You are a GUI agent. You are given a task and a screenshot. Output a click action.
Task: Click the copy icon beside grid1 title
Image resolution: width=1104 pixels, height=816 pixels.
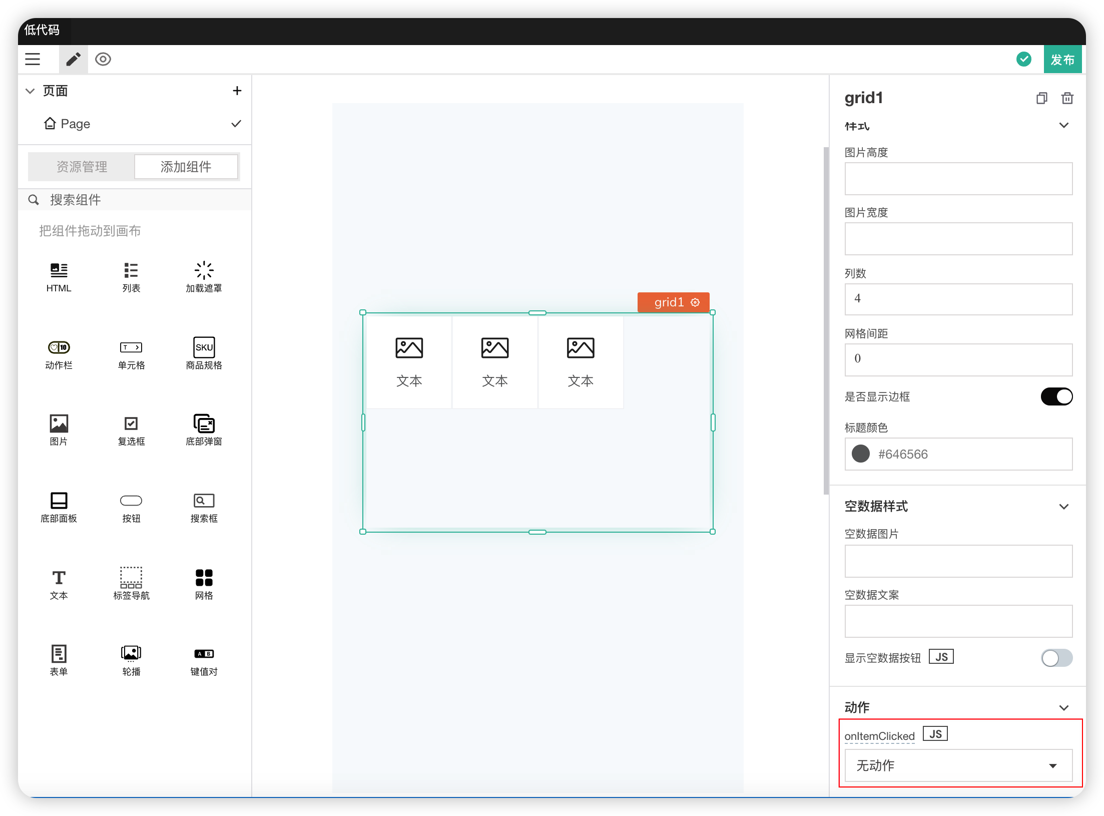pyautogui.click(x=1041, y=98)
